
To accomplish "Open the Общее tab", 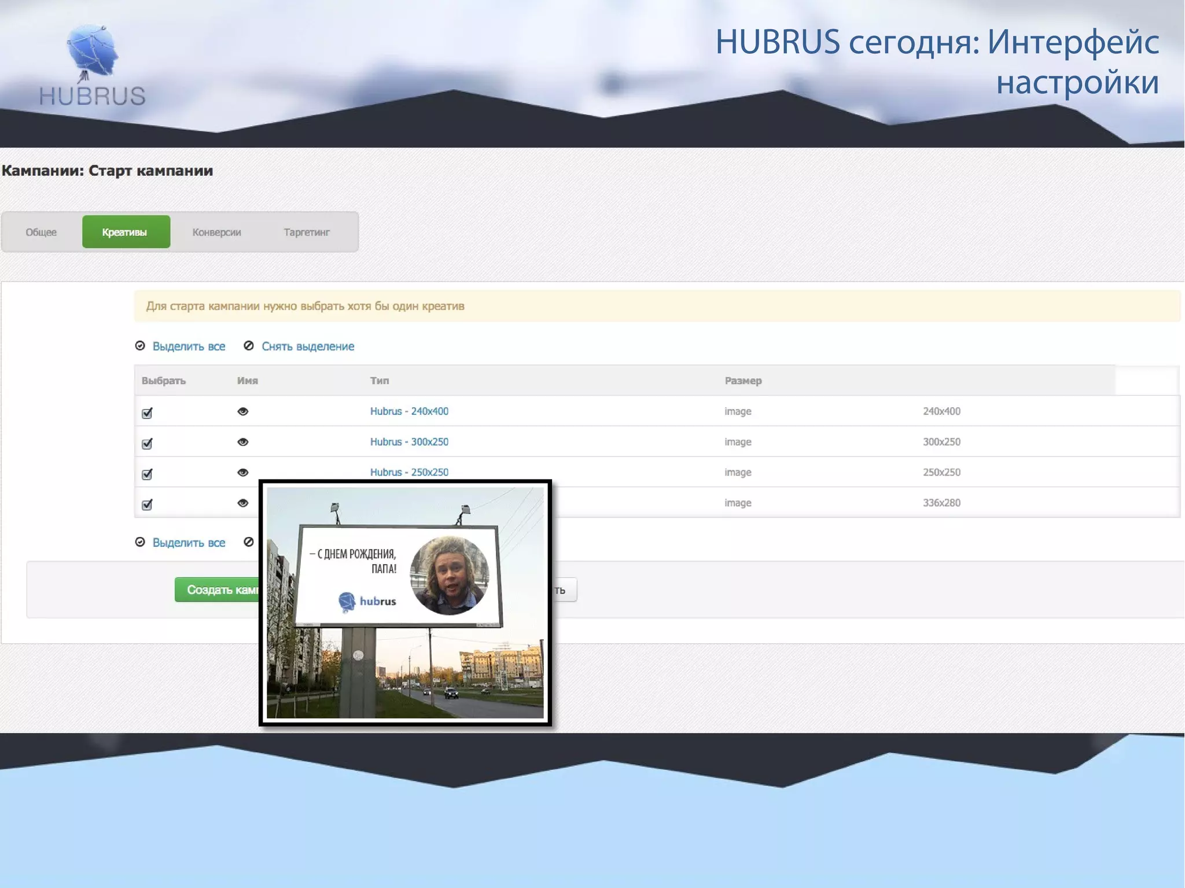I will coord(41,232).
